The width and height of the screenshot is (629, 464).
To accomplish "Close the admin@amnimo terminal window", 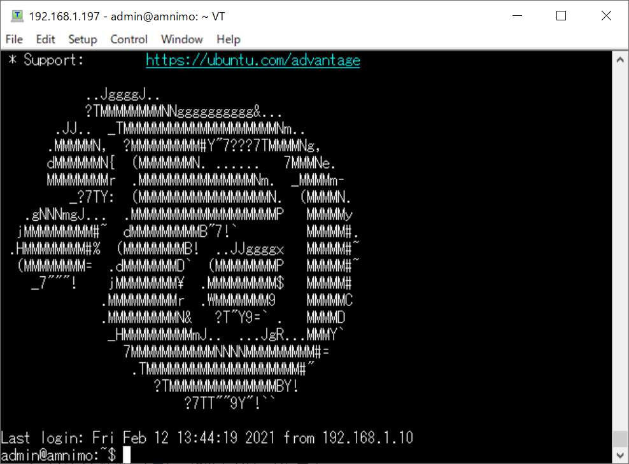I will (606, 16).
